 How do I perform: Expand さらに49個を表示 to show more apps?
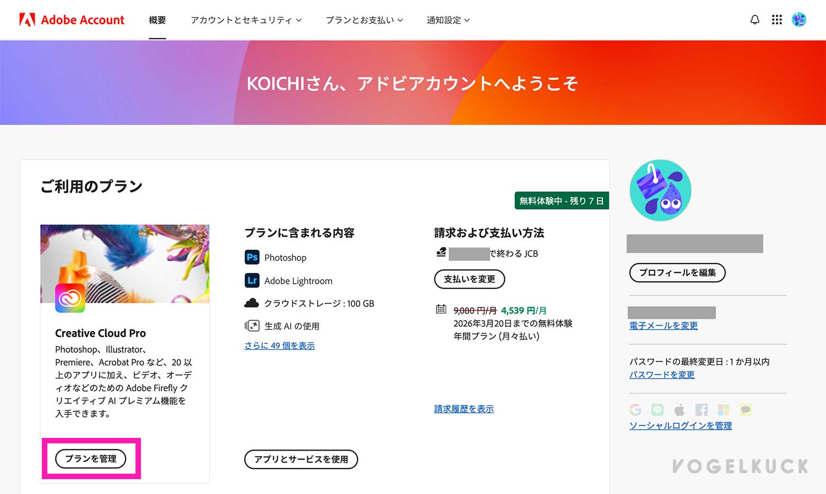[x=279, y=345]
